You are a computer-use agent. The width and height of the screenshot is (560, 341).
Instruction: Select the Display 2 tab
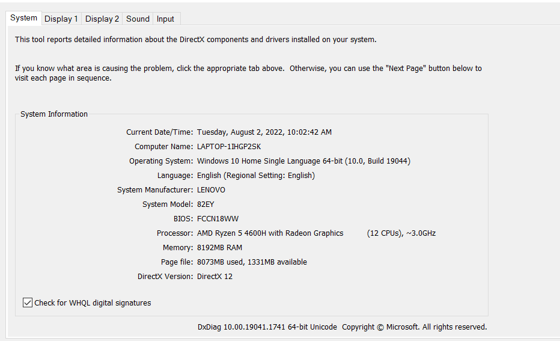tap(102, 19)
